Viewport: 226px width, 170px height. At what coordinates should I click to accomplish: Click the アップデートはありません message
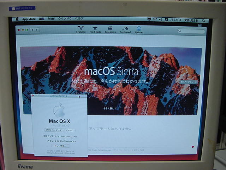click(111, 129)
